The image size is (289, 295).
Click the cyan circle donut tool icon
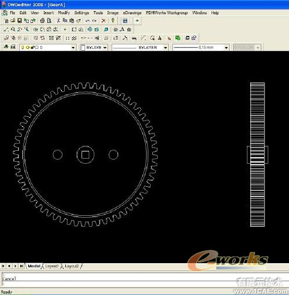tap(90, 29)
